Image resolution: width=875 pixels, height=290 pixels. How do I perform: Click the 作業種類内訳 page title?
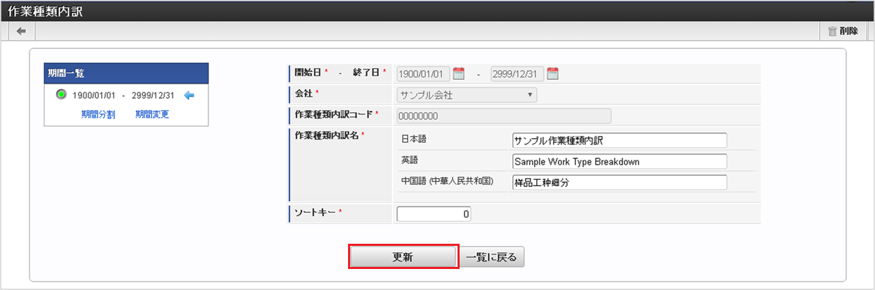(46, 11)
